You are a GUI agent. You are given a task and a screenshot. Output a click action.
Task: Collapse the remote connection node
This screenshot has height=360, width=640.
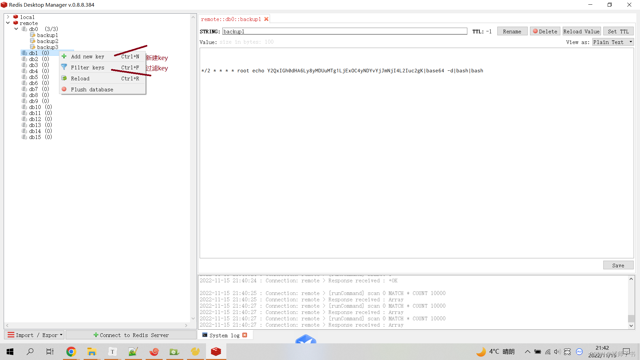click(x=8, y=23)
